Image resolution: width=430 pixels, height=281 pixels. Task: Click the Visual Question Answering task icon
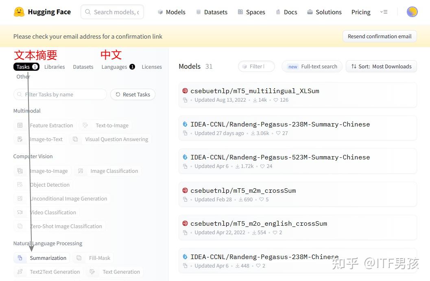pyautogui.click(x=75, y=139)
